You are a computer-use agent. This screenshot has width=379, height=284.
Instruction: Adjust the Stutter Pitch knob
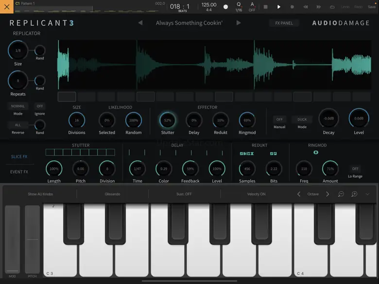[x=81, y=168]
